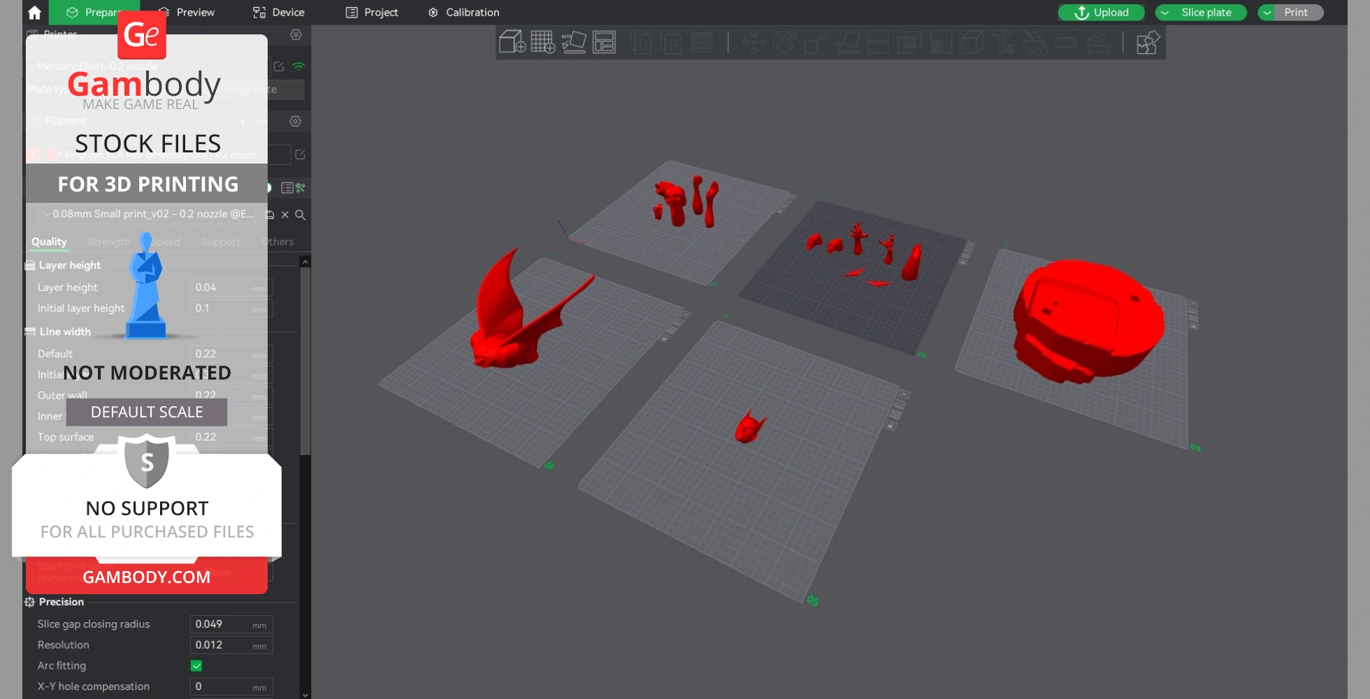Viewport: 1370px width, 699px height.
Task: Open filament settings gear icon
Action: 296,122
